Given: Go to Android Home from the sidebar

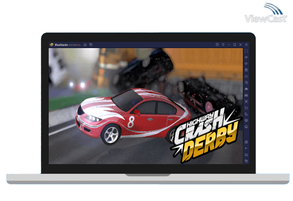Looking at the screenshot, I should coord(246,155).
